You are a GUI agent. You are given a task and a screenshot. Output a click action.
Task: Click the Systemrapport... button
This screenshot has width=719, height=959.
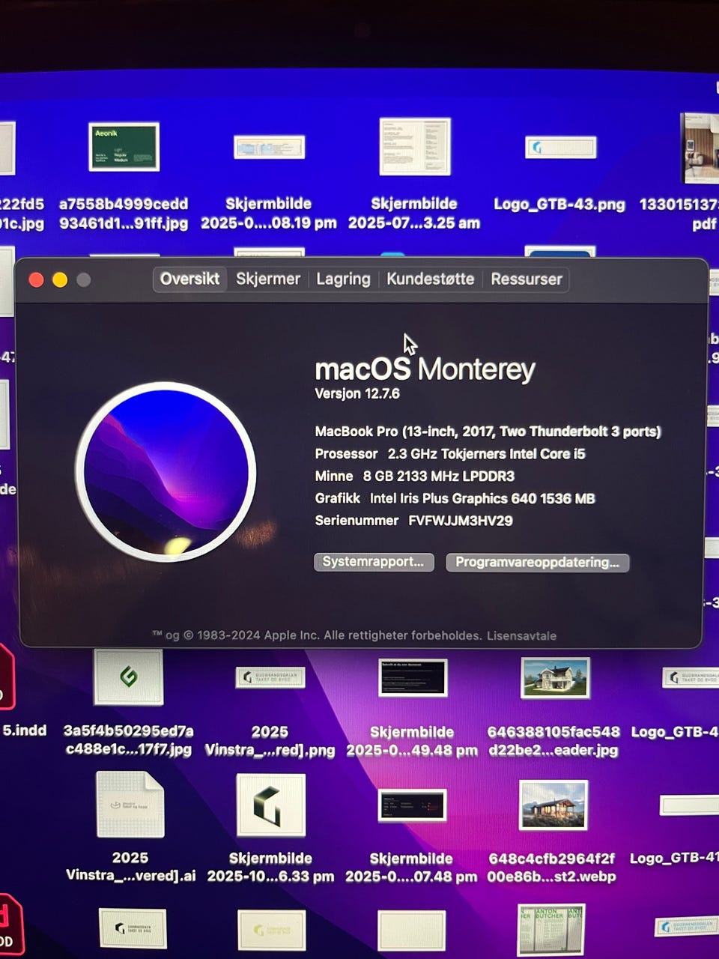(x=374, y=562)
